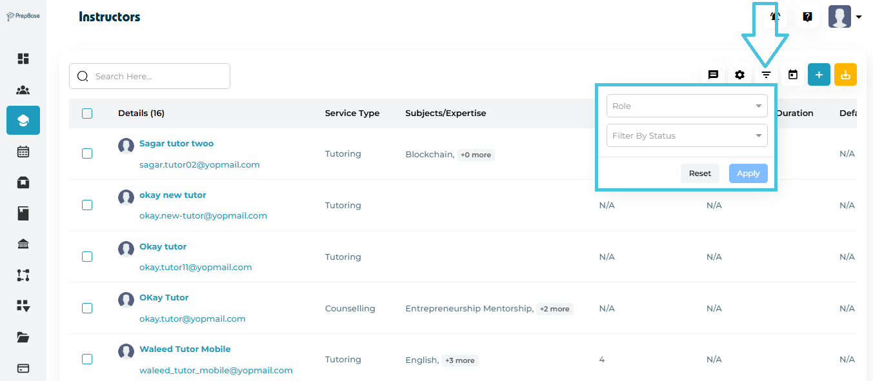This screenshot has height=381, width=873.
Task: Open the help question mark icon
Action: coord(807,17)
